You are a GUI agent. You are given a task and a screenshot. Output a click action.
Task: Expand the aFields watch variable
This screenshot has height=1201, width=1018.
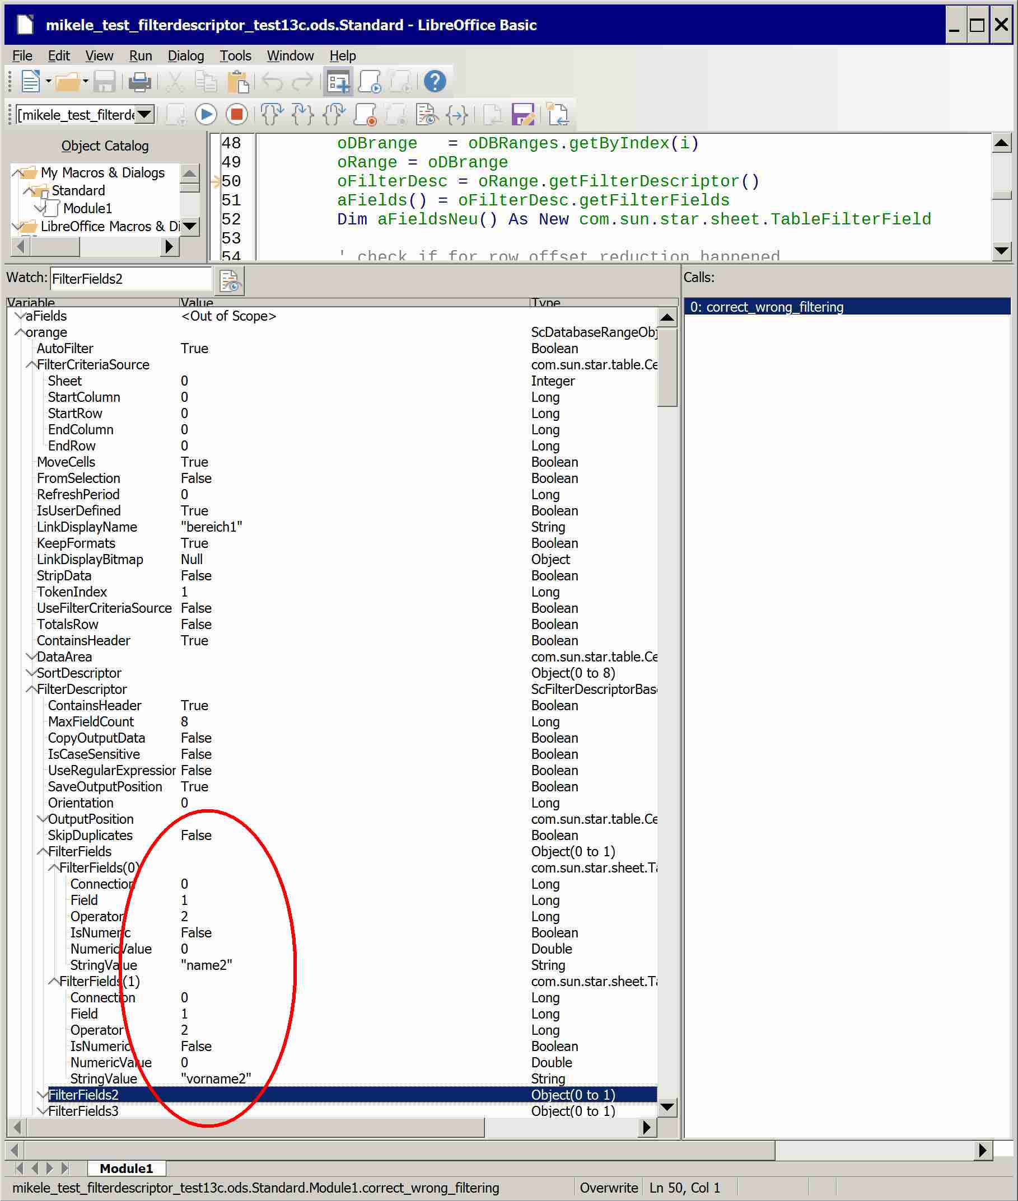[20, 316]
